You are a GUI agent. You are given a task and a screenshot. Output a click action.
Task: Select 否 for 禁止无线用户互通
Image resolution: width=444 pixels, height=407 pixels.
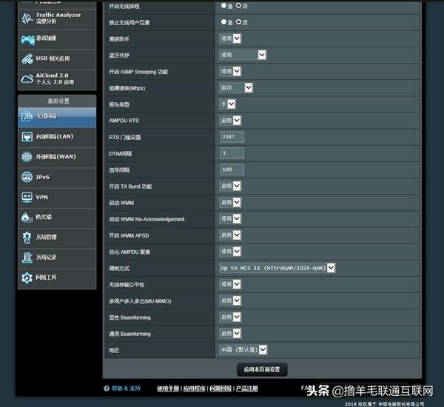(238, 21)
